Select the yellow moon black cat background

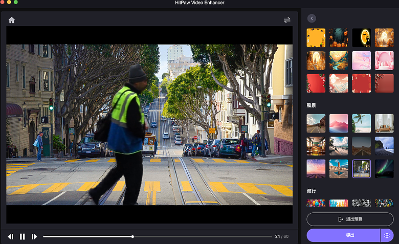[x=361, y=38]
